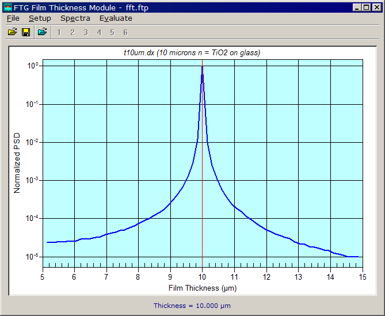Click the red thickness marker line
This screenshot has width=385, height=316.
coord(203,163)
